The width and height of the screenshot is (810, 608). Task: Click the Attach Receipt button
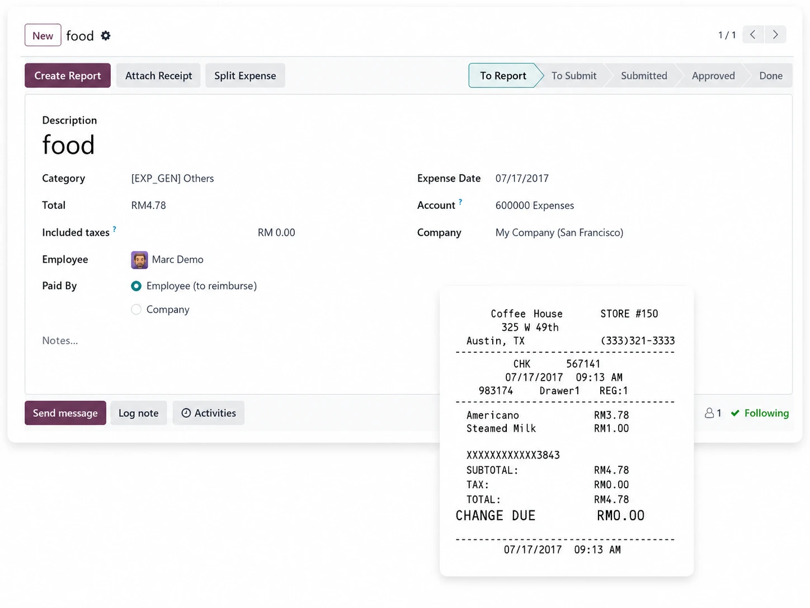point(158,76)
